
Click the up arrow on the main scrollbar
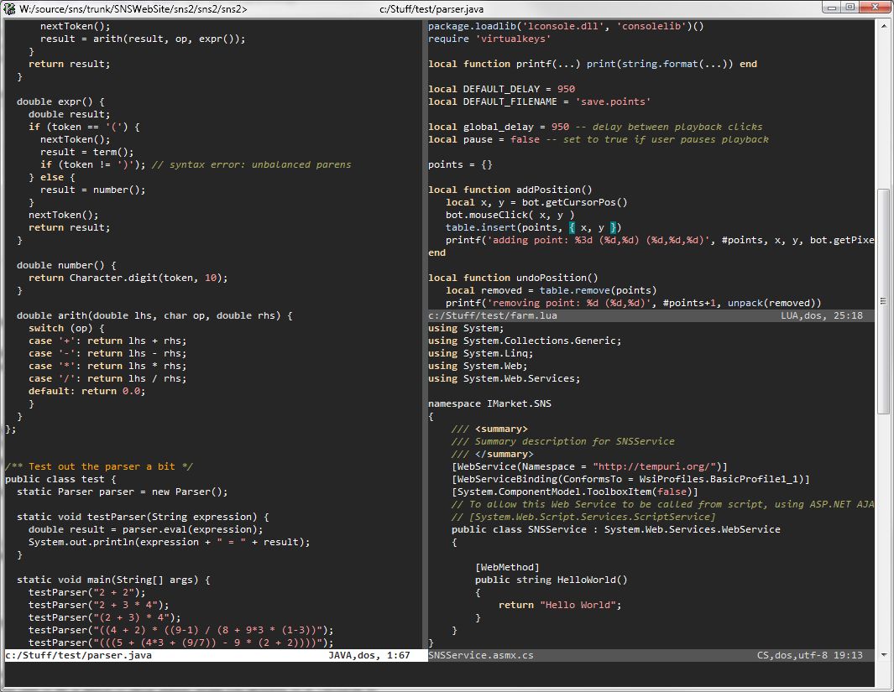coord(884,26)
